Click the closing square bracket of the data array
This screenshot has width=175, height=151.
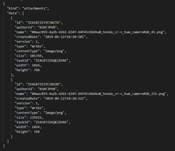coord(8,141)
